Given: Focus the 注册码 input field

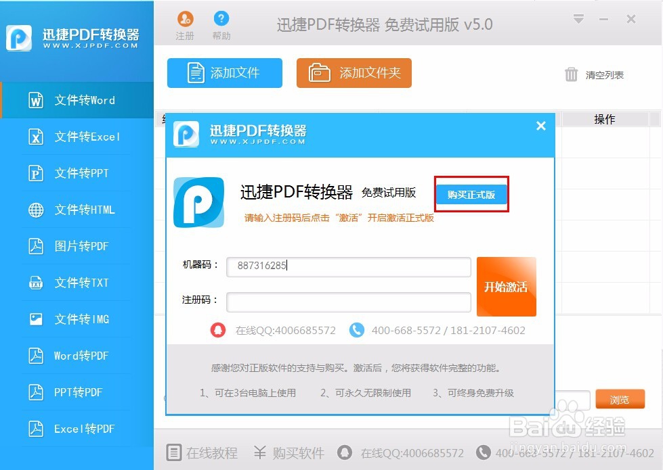Looking at the screenshot, I should click(348, 302).
